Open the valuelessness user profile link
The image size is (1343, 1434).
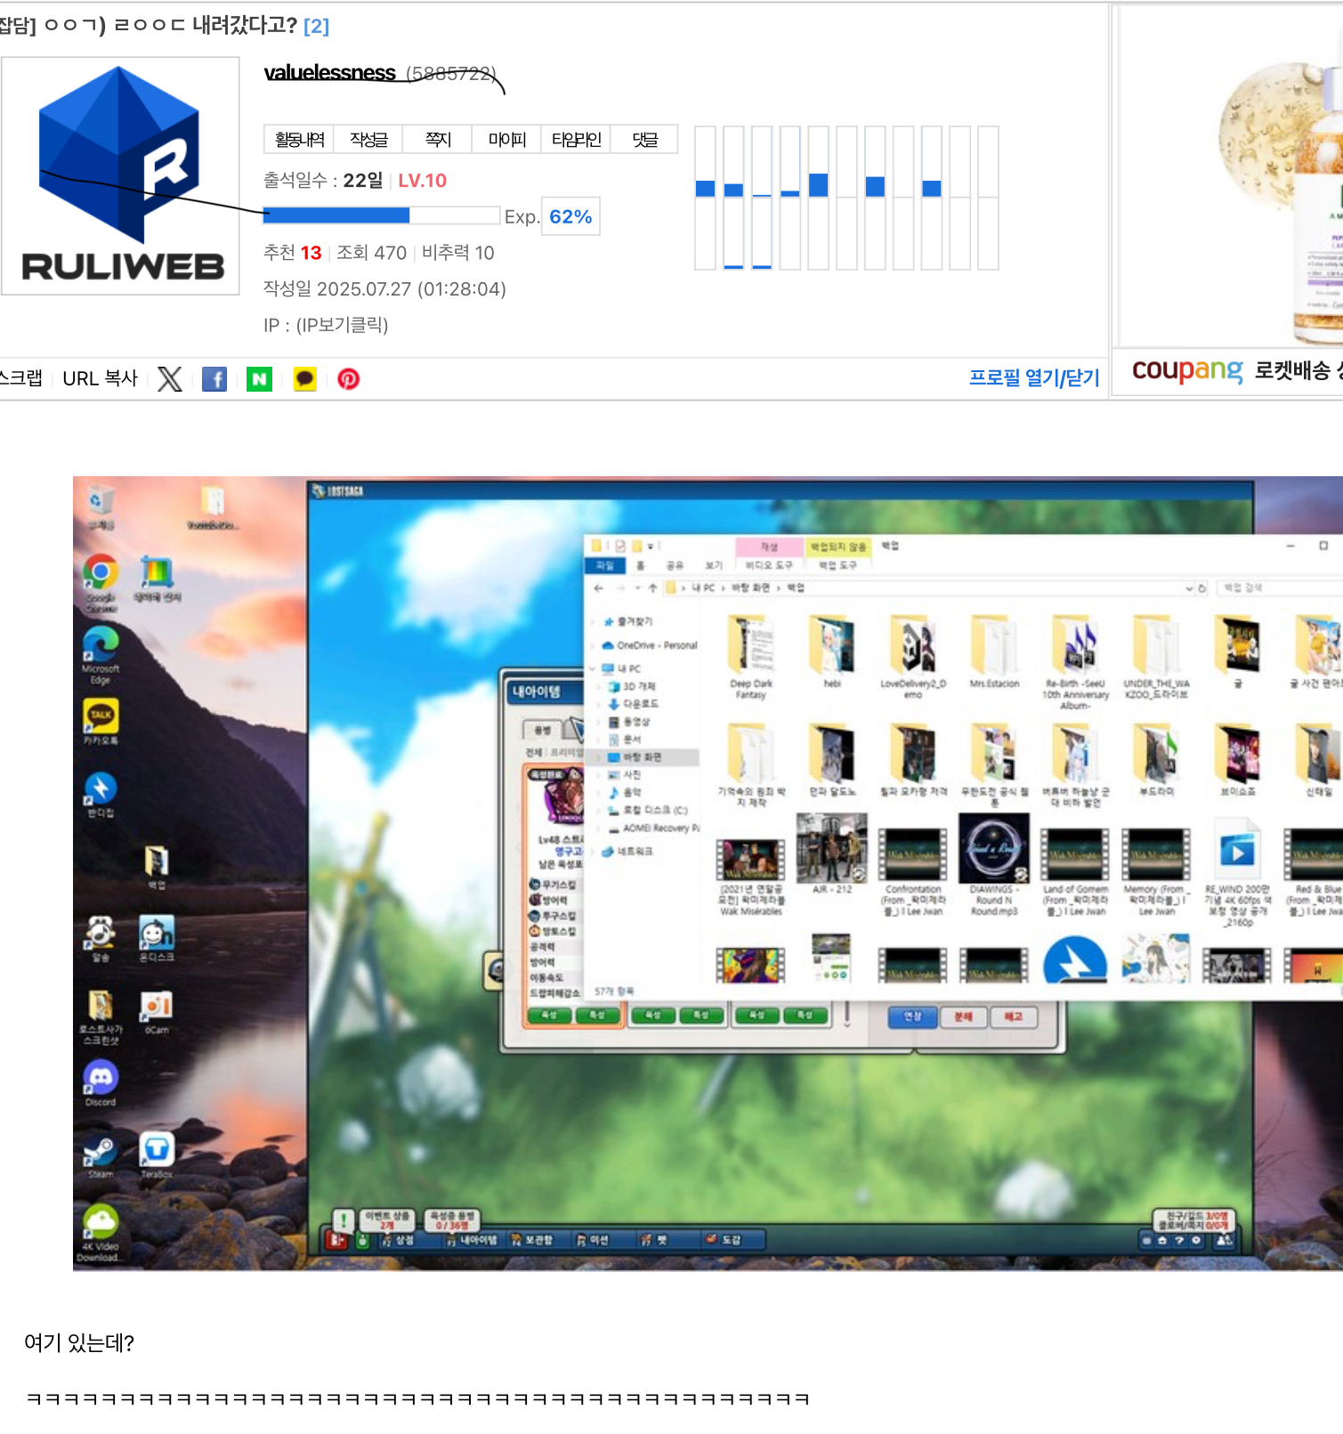tap(330, 73)
